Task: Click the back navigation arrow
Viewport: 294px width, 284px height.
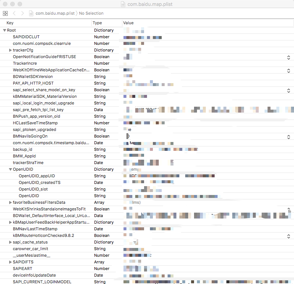Action: pos(14,13)
